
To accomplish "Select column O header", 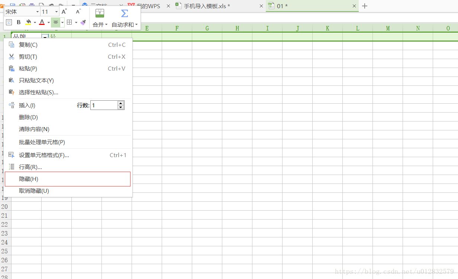I will (445, 28).
